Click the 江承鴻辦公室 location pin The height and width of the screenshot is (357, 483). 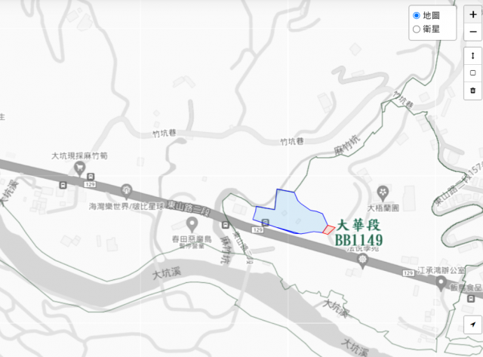pos(441,283)
